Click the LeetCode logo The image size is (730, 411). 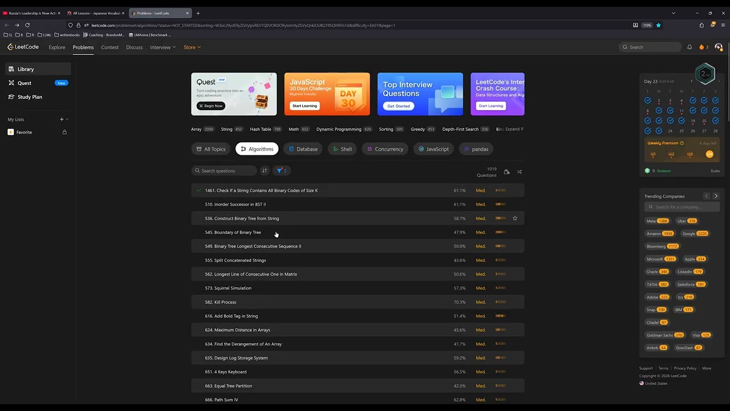(23, 47)
